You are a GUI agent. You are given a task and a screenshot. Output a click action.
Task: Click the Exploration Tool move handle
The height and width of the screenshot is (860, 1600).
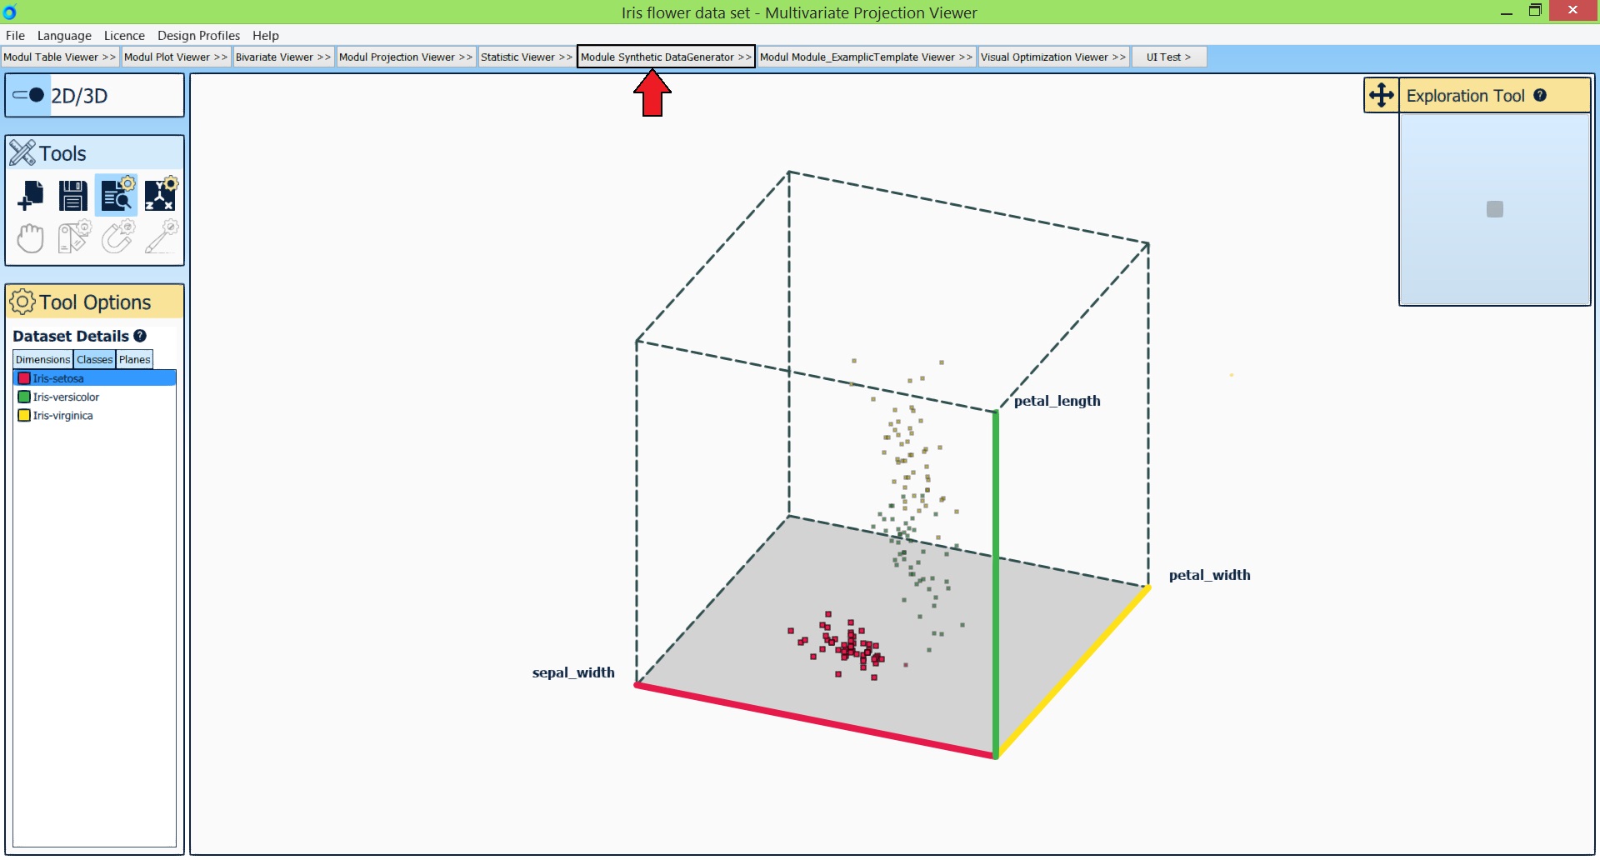pos(1382,95)
